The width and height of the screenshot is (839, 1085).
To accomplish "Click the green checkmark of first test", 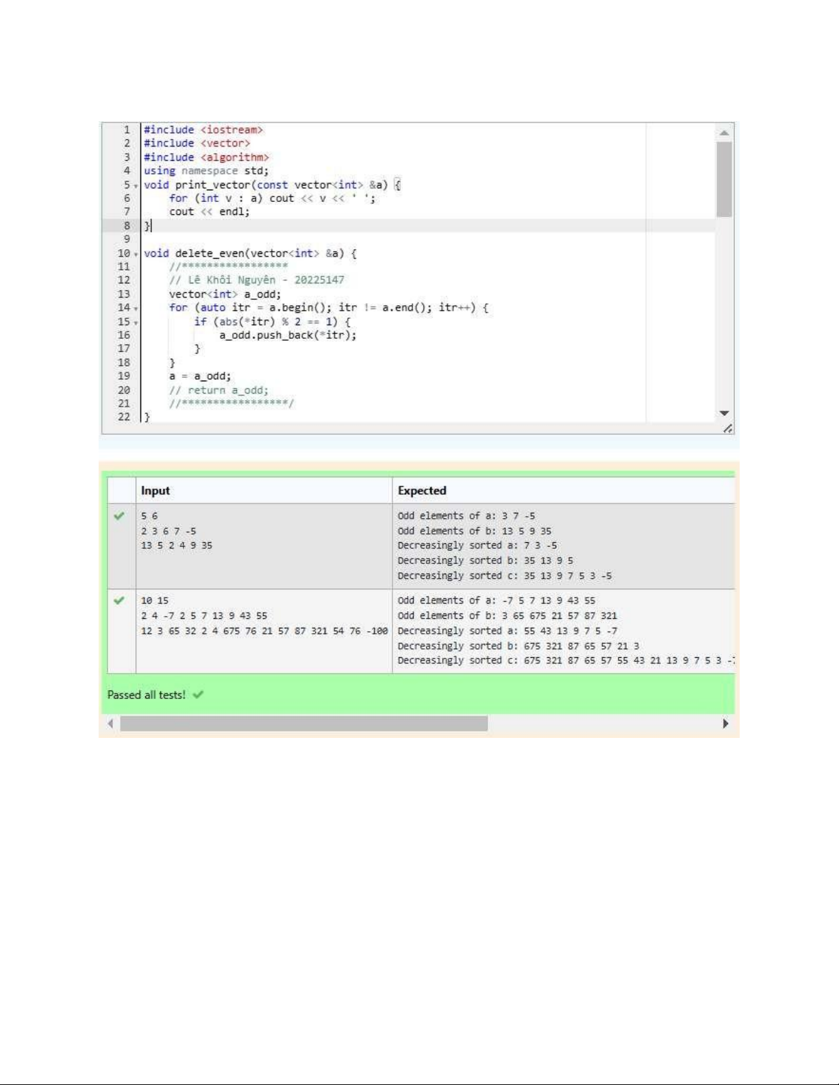I will point(119,516).
